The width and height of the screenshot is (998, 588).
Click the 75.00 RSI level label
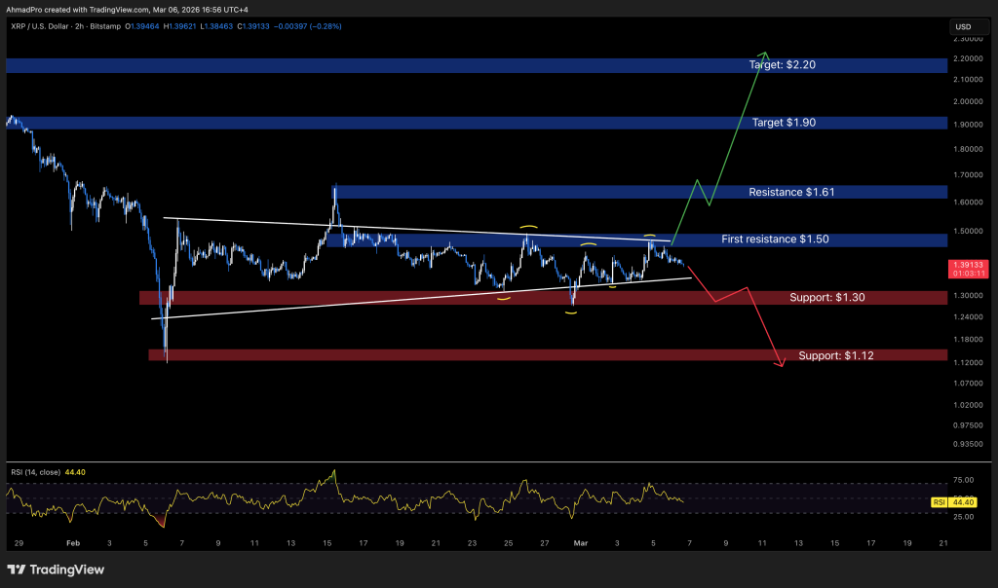tap(963, 480)
